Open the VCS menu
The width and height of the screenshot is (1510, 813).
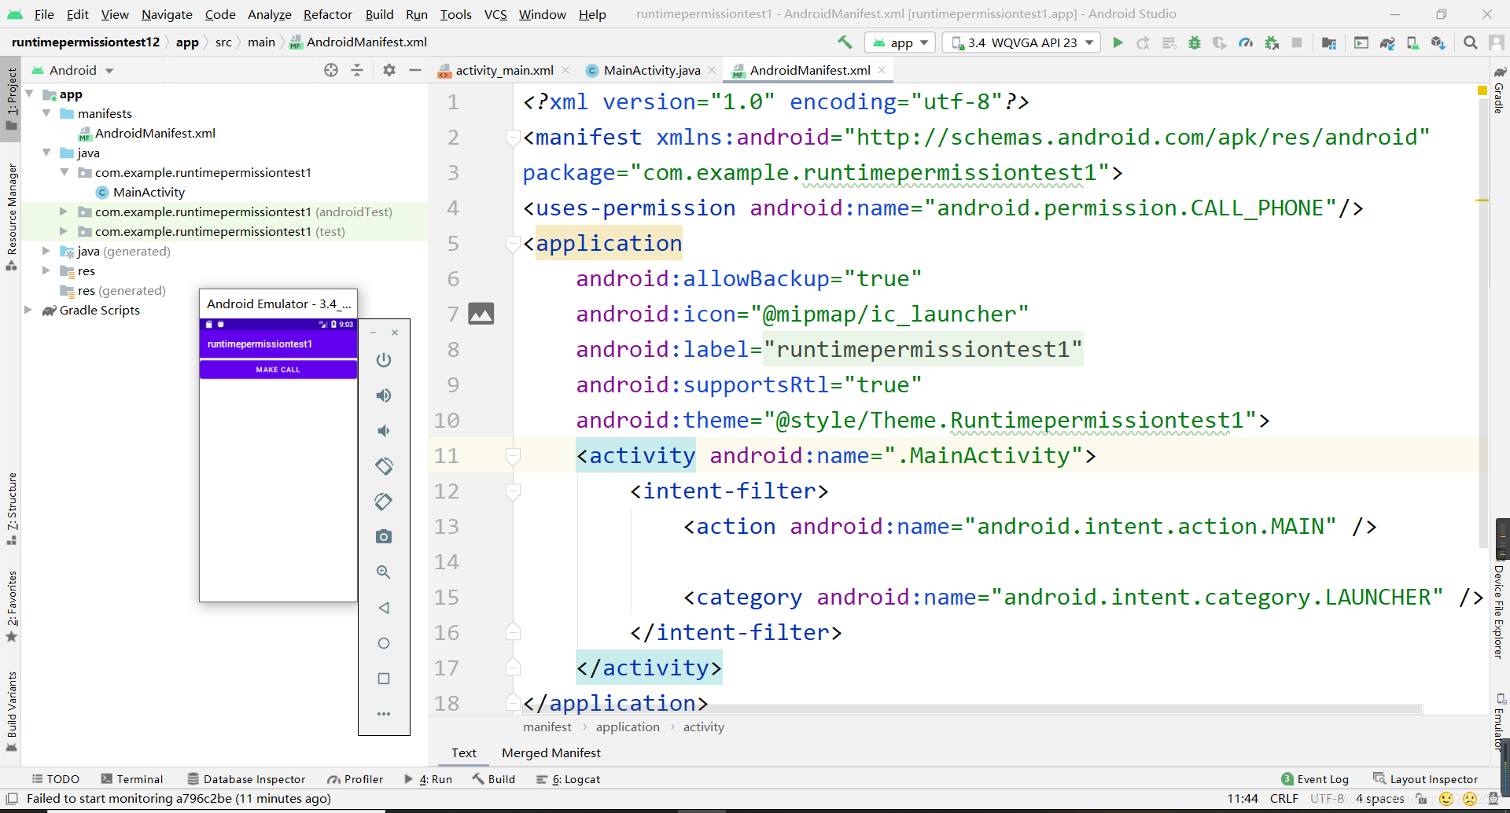pyautogui.click(x=495, y=14)
